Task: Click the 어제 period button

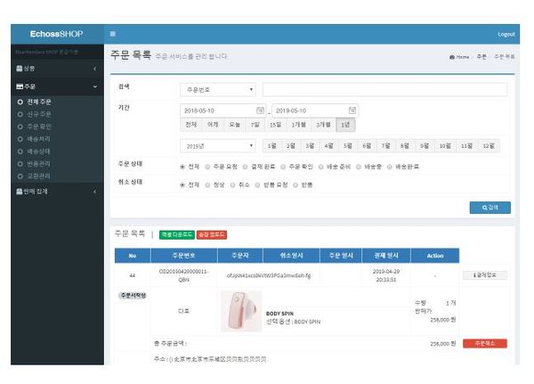Action: tap(213, 125)
